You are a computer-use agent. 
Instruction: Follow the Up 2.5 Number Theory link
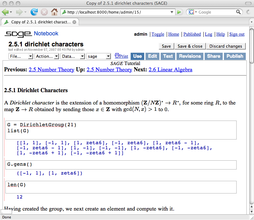[109, 69]
